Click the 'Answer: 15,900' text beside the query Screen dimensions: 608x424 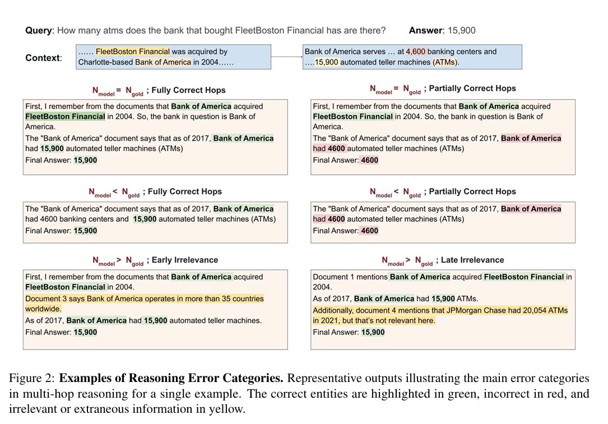tap(442, 31)
